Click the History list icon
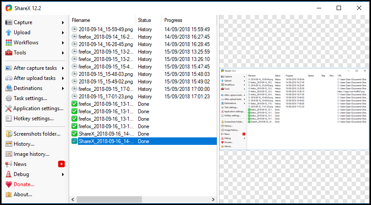This screenshot has height=205, width=371. click(8, 144)
